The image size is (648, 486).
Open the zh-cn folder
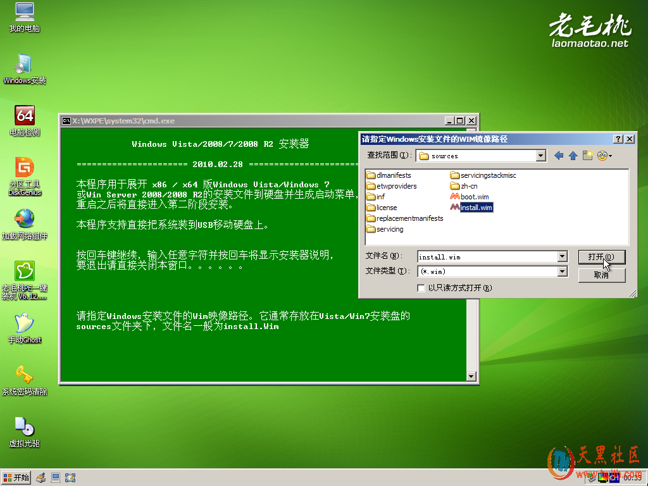click(468, 186)
